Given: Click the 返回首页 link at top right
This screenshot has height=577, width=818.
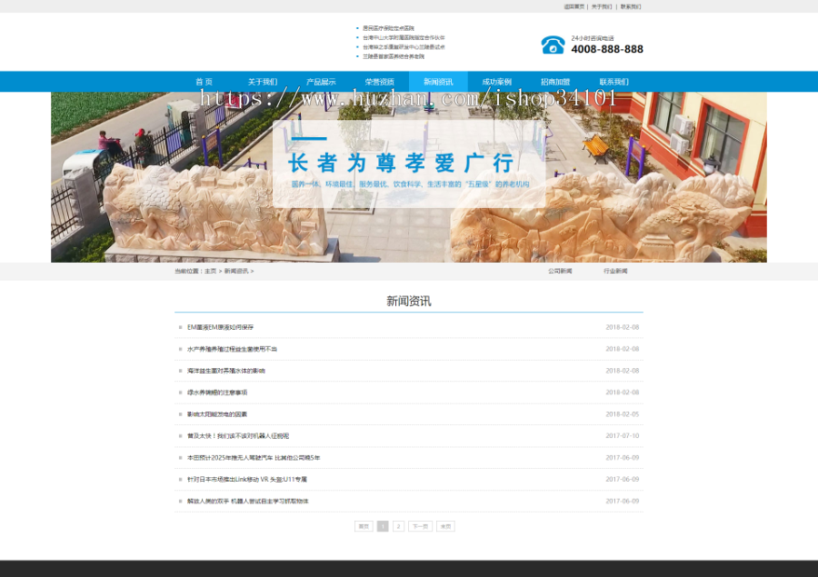Looking at the screenshot, I should 573,6.
